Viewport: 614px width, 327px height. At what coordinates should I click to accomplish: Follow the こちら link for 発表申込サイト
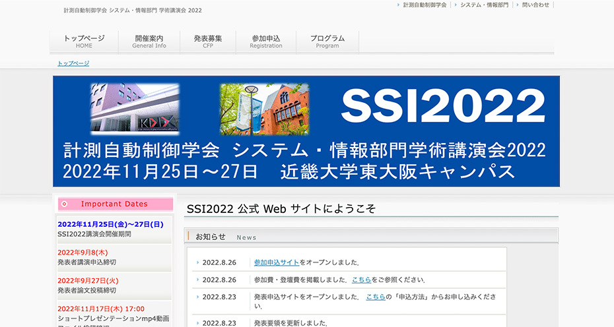click(x=376, y=297)
